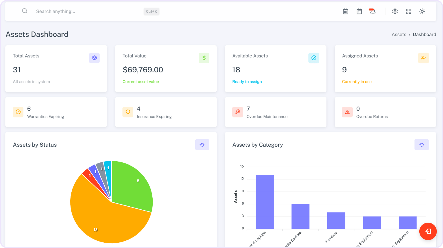Open the calendar grid icon in the header
This screenshot has width=443, height=248.
[345, 12]
